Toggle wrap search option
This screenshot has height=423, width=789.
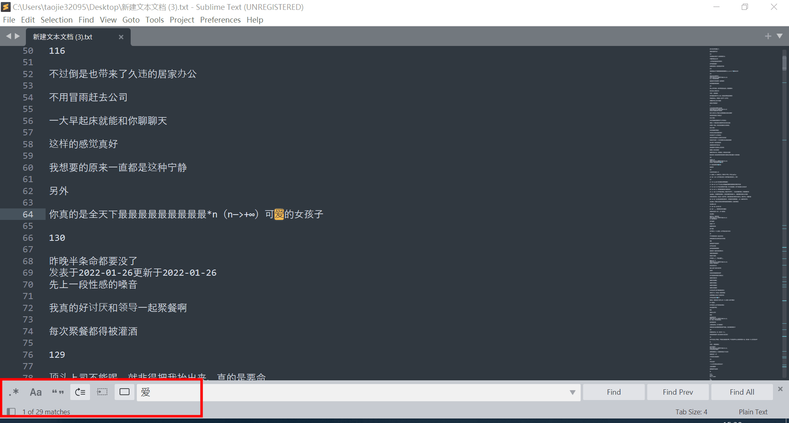click(x=80, y=392)
